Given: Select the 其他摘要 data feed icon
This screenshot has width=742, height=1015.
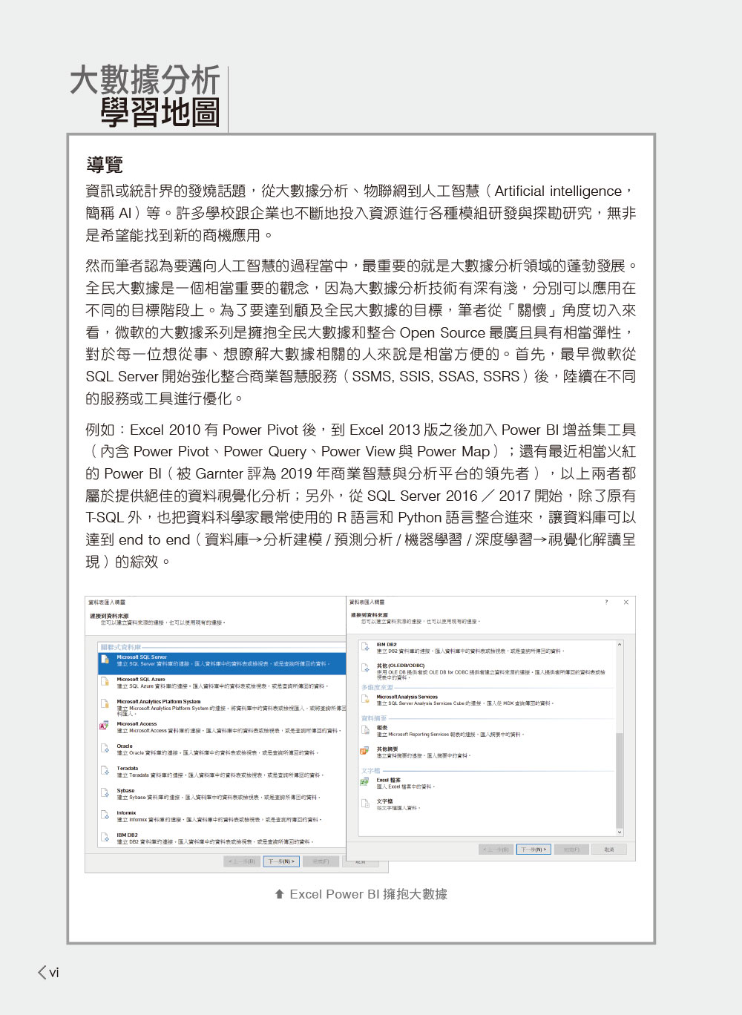Looking at the screenshot, I should 365,752.
